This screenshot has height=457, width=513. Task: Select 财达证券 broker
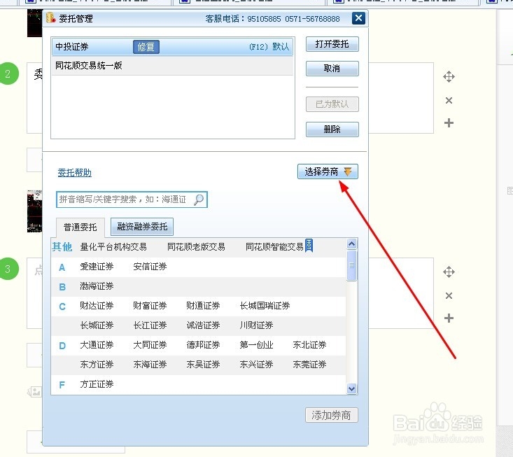[97, 306]
